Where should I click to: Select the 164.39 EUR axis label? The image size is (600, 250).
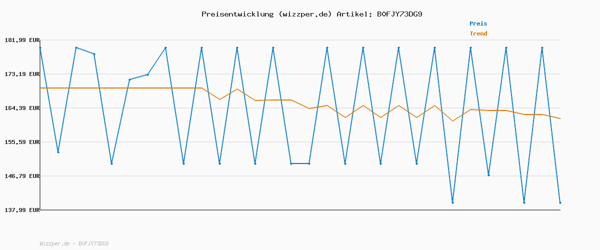[21, 108]
